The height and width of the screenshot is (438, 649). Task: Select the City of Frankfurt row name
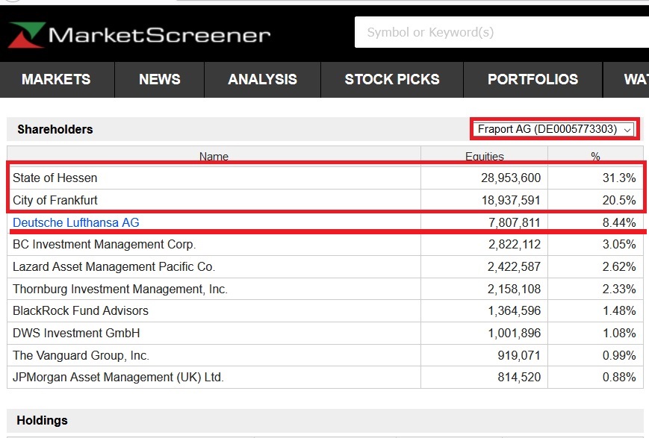pos(55,200)
